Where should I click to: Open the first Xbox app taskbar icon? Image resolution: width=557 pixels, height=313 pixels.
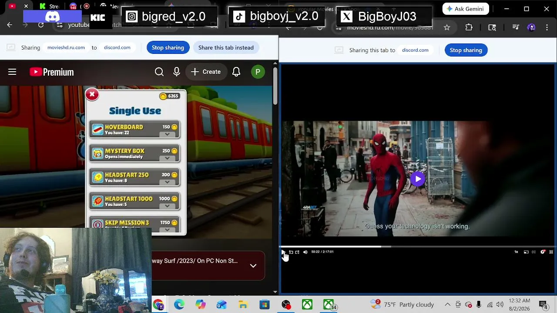pyautogui.click(x=307, y=305)
